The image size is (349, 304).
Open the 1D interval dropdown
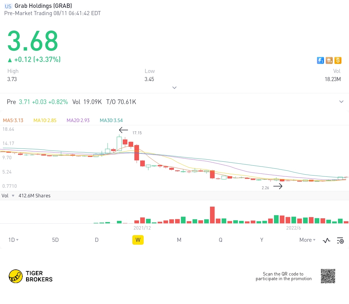[x=13, y=240]
